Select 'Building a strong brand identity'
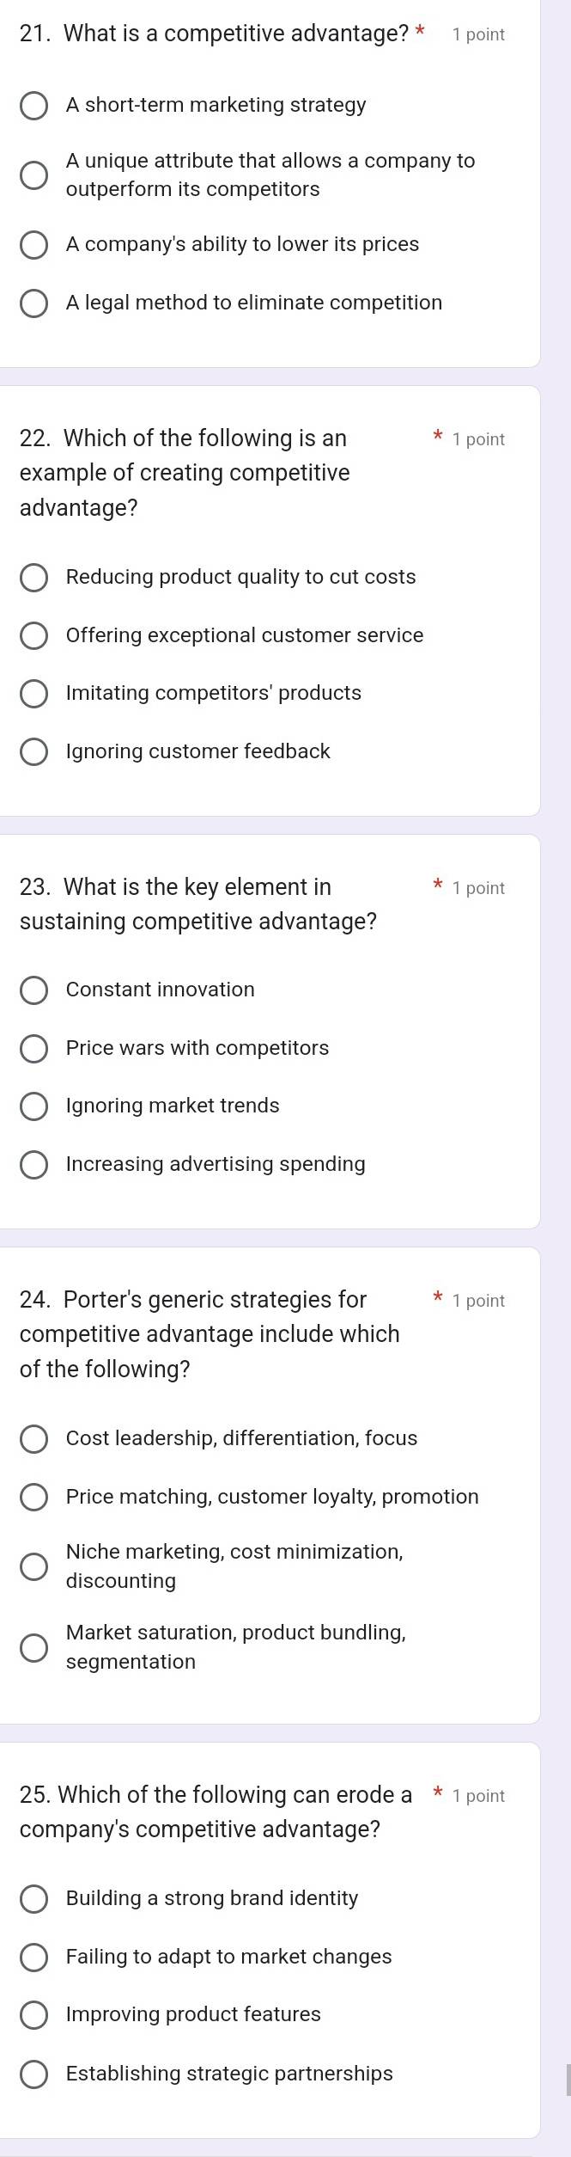 coord(34,1899)
